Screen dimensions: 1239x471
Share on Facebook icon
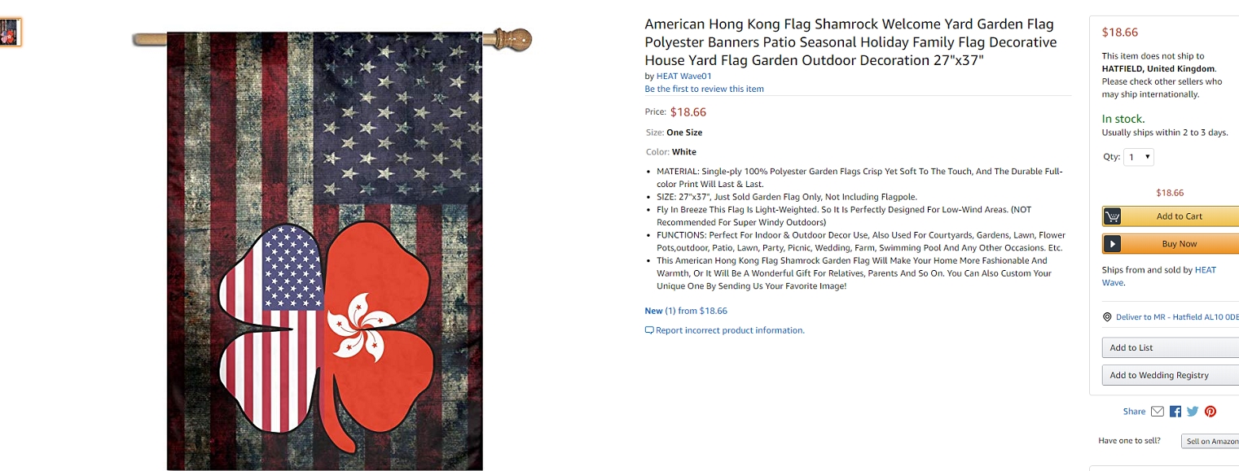pos(1175,412)
